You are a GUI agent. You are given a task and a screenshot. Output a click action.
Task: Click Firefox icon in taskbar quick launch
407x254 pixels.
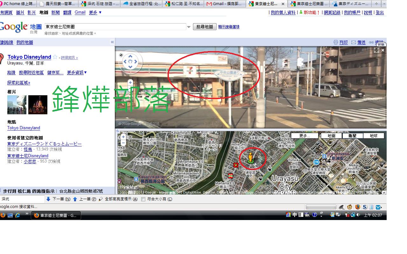pos(3,215)
